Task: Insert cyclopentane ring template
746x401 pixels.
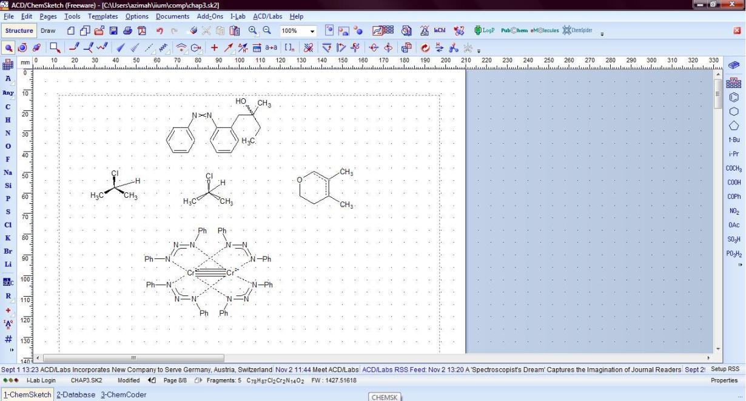Action: [x=733, y=126]
